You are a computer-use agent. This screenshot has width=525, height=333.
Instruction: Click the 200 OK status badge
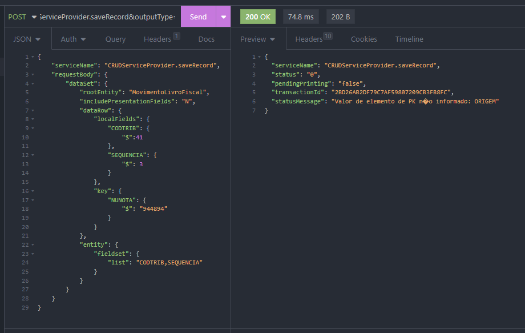(x=257, y=17)
